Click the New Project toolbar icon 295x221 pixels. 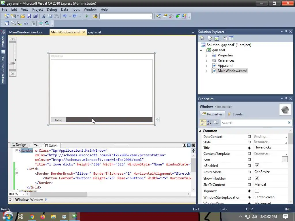(x=7, y=16)
